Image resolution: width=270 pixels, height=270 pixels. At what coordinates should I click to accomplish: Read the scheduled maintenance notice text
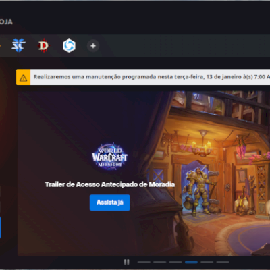(x=152, y=77)
